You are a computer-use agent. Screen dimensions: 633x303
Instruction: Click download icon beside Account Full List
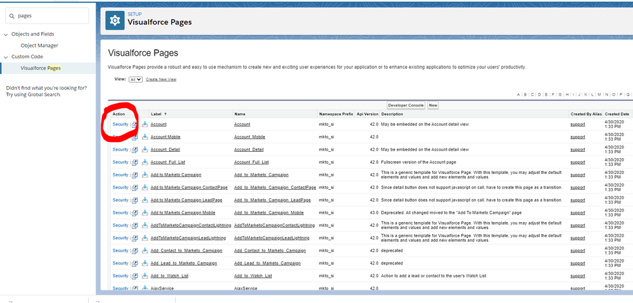click(x=145, y=162)
